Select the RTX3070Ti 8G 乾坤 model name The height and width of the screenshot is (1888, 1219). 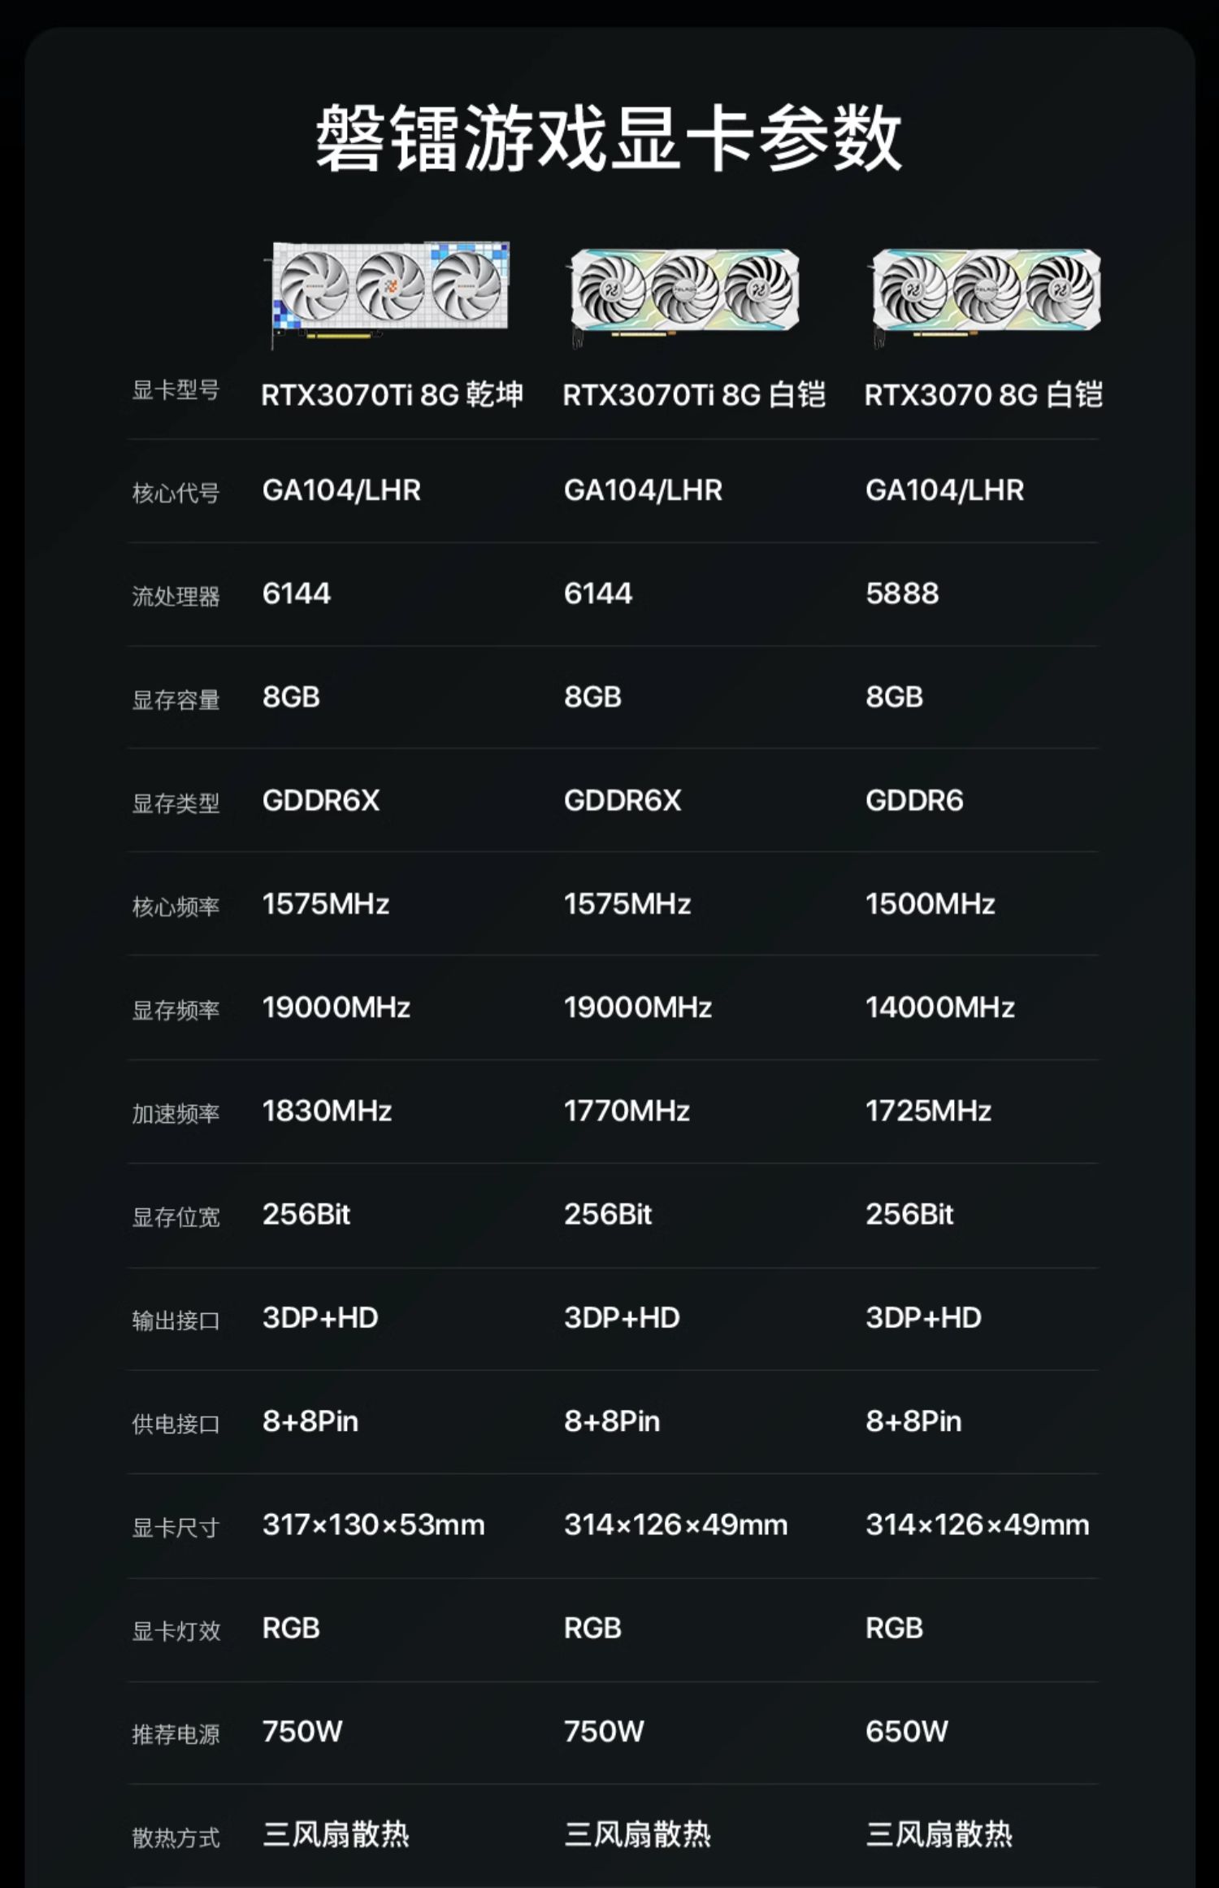click(392, 395)
